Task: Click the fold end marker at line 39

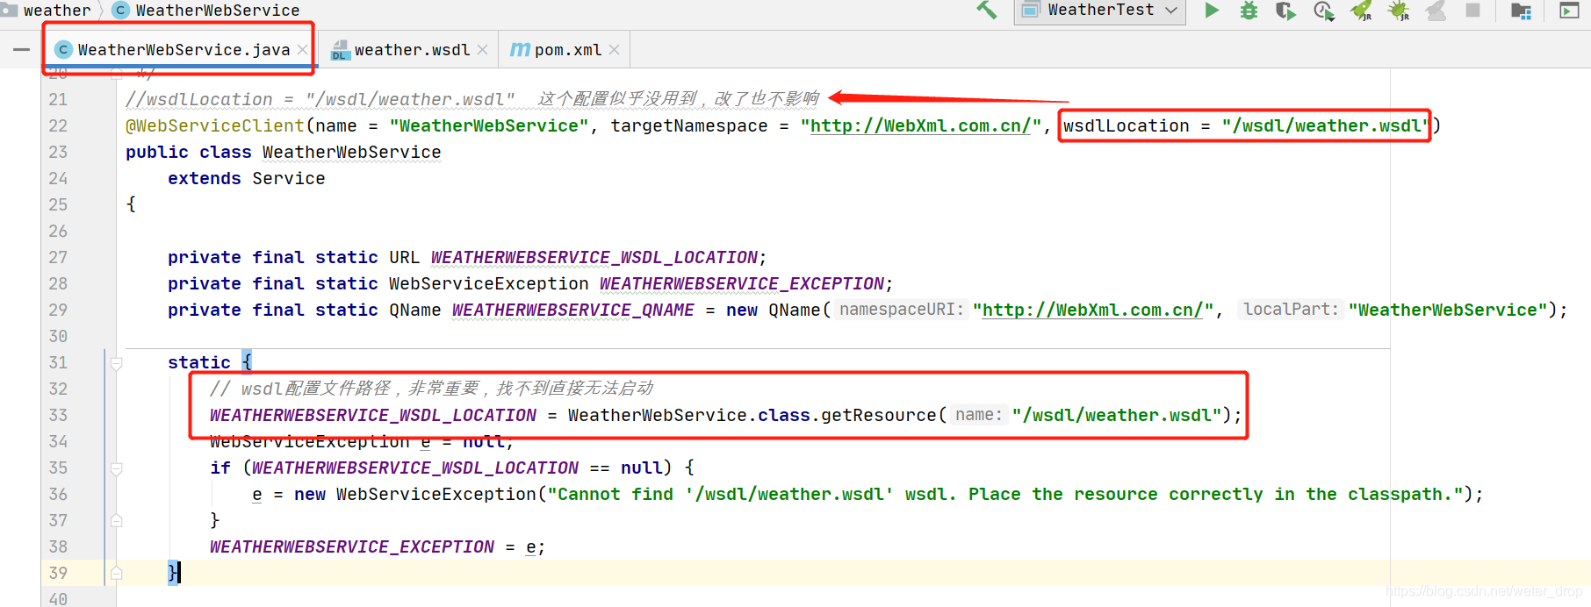Action: [x=116, y=573]
